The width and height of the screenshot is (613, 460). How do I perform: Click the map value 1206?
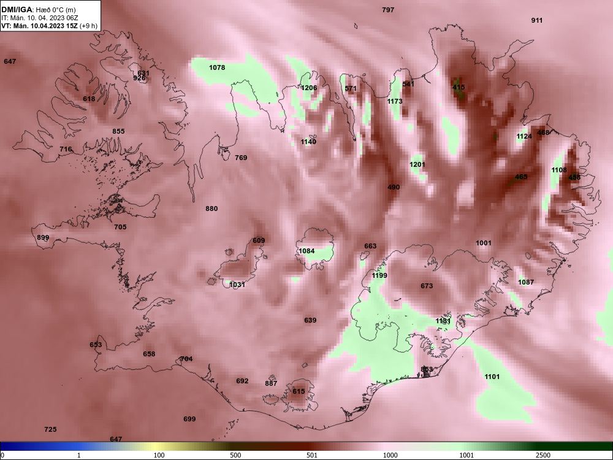(x=309, y=88)
